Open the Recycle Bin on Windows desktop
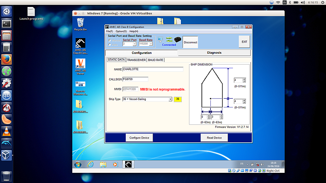326x183 pixels. pyautogui.click(x=81, y=24)
